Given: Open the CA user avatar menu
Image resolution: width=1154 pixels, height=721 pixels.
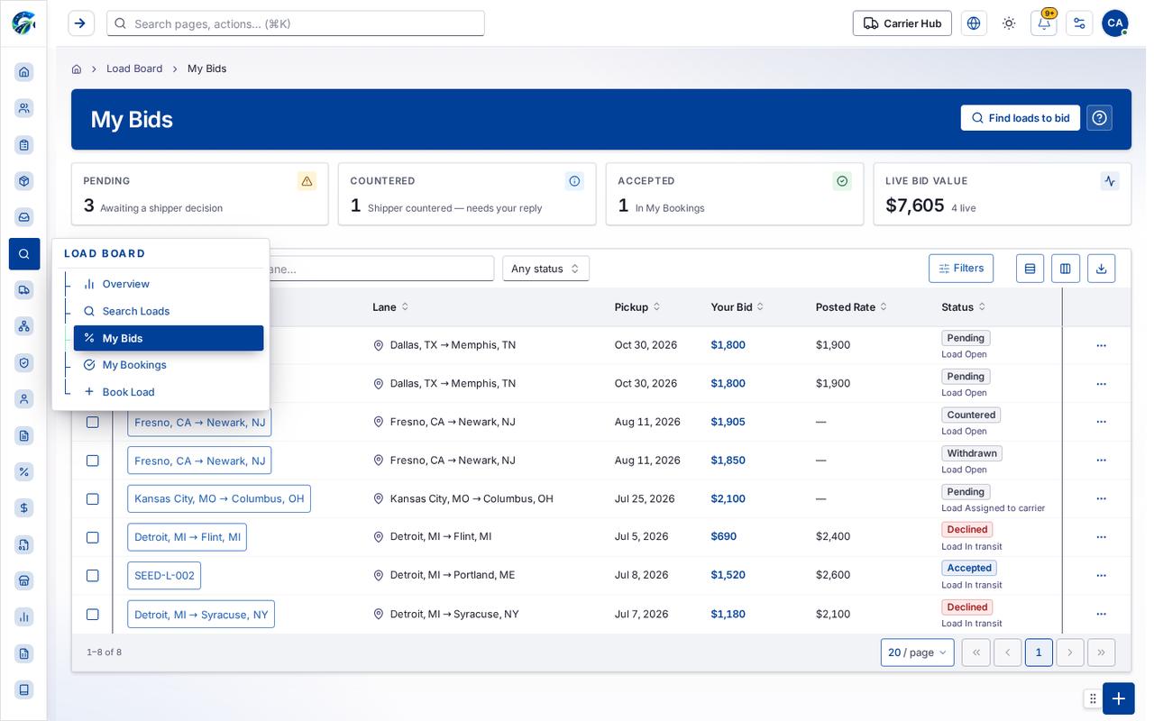Looking at the screenshot, I should point(1114,23).
